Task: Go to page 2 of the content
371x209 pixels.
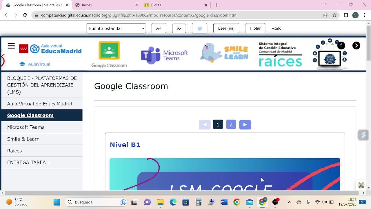Action: [231, 125]
